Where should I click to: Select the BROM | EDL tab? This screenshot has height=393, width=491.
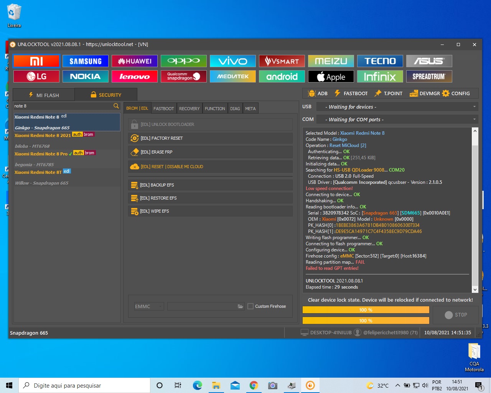[x=137, y=108]
